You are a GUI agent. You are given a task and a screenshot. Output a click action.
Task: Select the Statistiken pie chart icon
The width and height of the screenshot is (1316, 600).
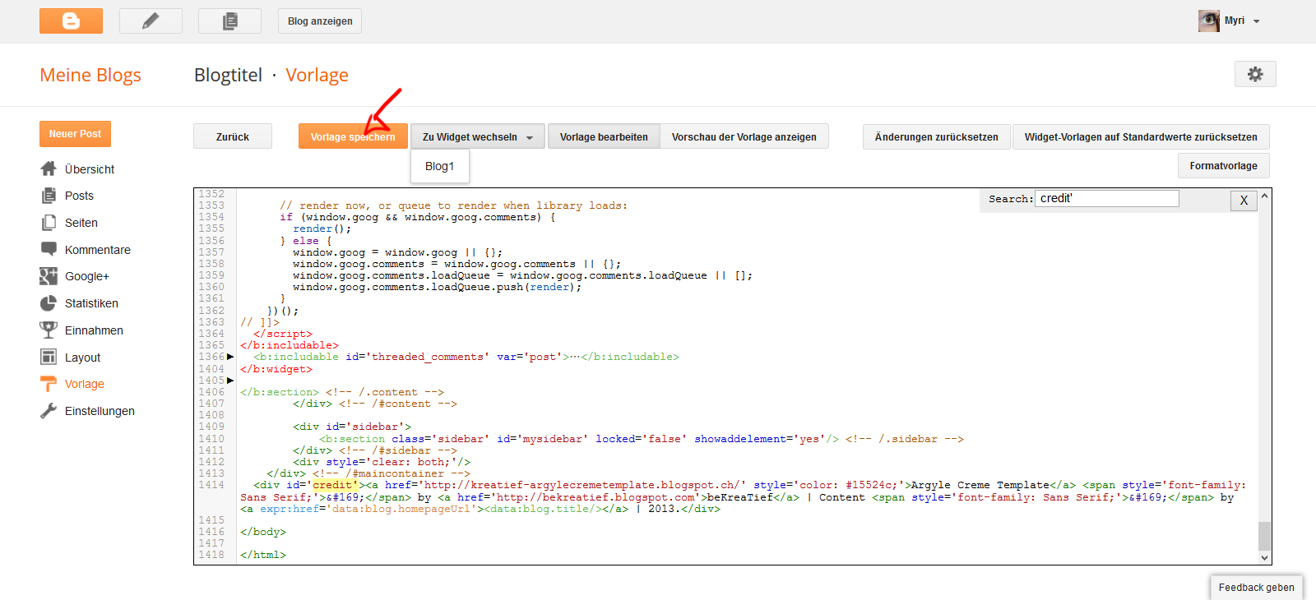pyautogui.click(x=49, y=303)
